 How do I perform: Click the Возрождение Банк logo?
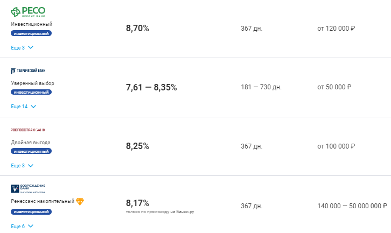(28, 189)
